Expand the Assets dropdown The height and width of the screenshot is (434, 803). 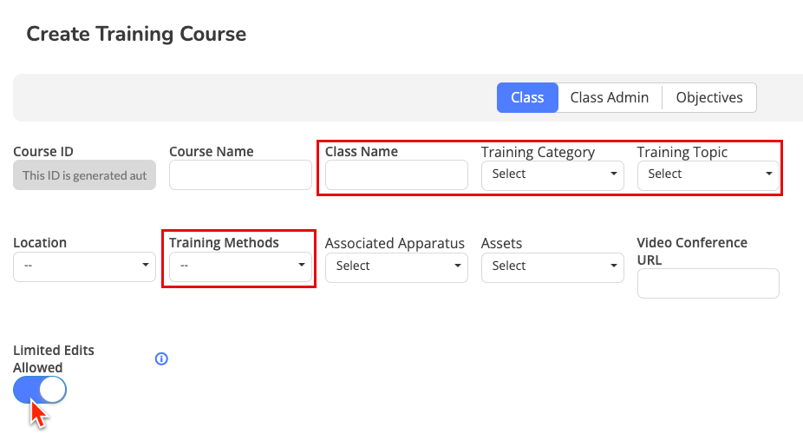[x=552, y=266]
